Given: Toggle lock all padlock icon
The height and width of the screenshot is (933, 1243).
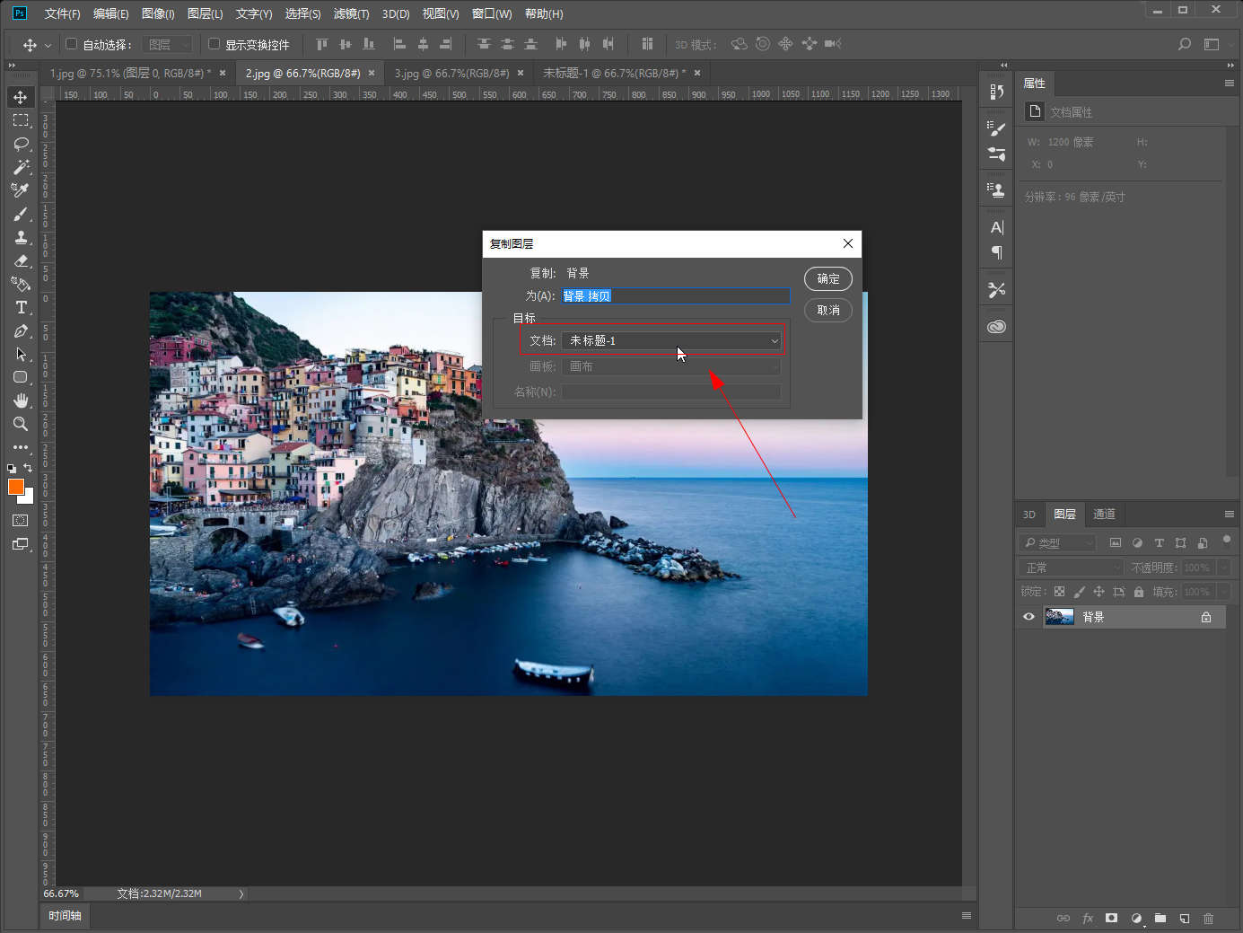Looking at the screenshot, I should point(1138,592).
